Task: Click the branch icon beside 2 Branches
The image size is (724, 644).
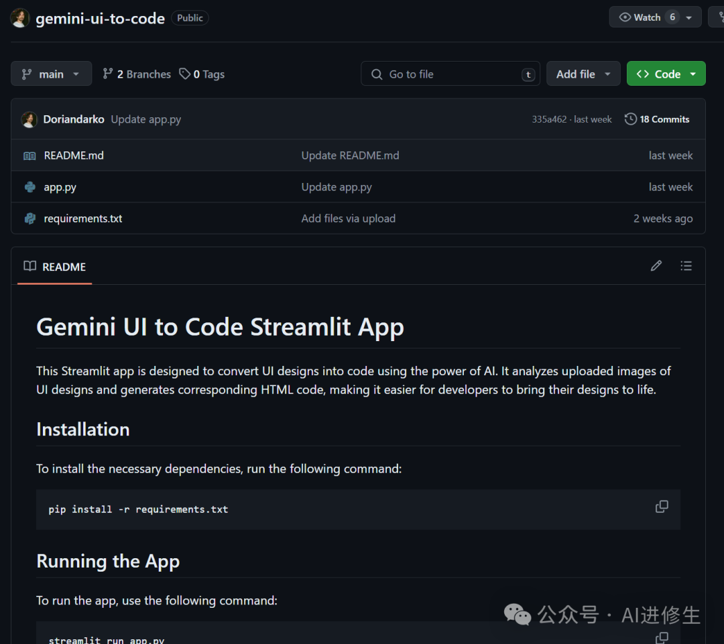Action: pos(107,74)
